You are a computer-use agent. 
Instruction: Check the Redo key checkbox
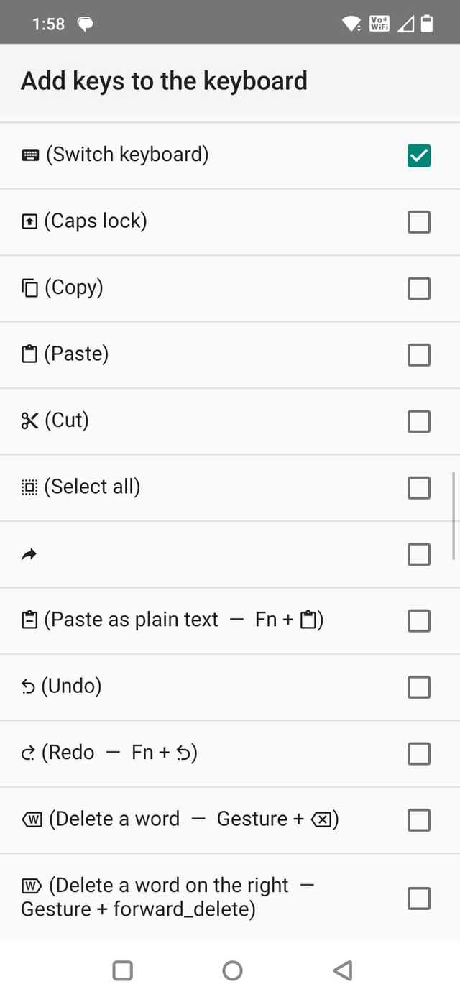click(x=419, y=753)
